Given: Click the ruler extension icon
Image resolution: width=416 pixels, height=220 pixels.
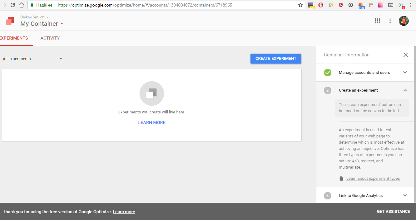Looking at the screenshot, I should coord(391,5).
